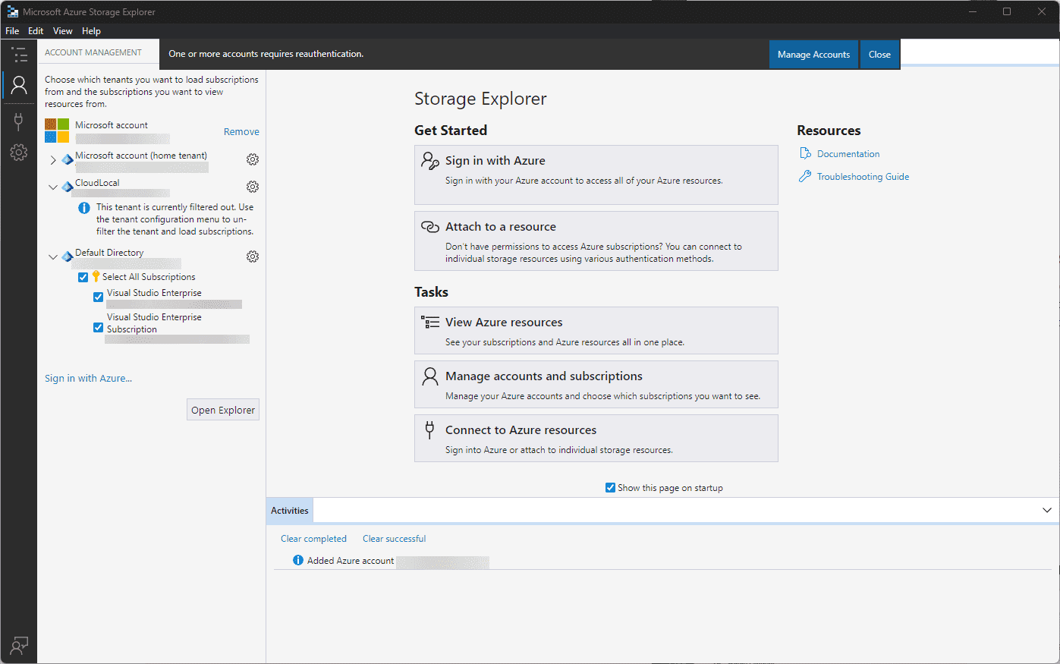Open the Troubleshooting Guide link
Image resolution: width=1060 pixels, height=664 pixels.
(863, 176)
